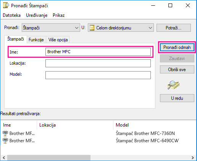Click the magnifier search animation icon
Screen dimensions: 197x161
173,85
